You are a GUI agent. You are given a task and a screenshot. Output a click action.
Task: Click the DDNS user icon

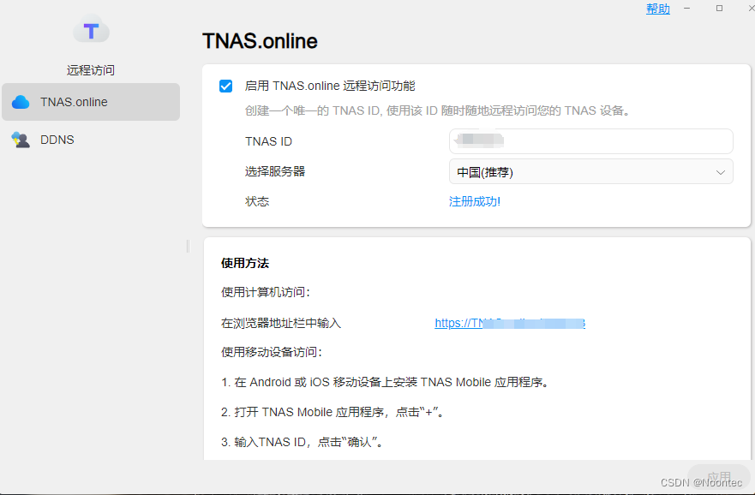[21, 140]
